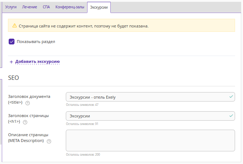The width and height of the screenshot is (243, 164).
Task: Click the Добавить экскурсию link
Action: pyautogui.click(x=37, y=61)
